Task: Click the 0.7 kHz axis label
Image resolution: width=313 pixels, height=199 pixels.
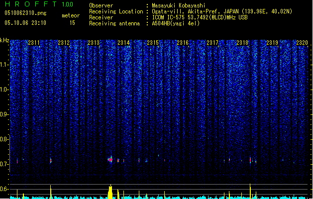Action: tap(4, 164)
